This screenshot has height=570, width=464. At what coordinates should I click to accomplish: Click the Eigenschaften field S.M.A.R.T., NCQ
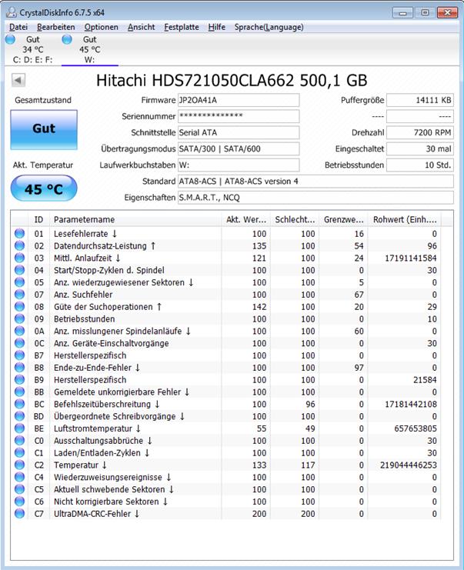[x=315, y=198]
